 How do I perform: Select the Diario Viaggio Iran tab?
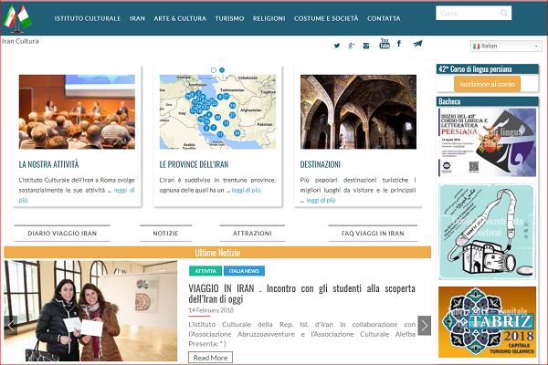63,233
